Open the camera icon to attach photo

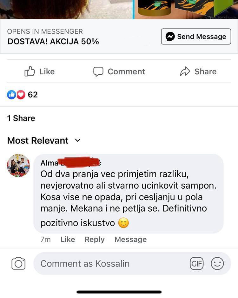(18, 264)
